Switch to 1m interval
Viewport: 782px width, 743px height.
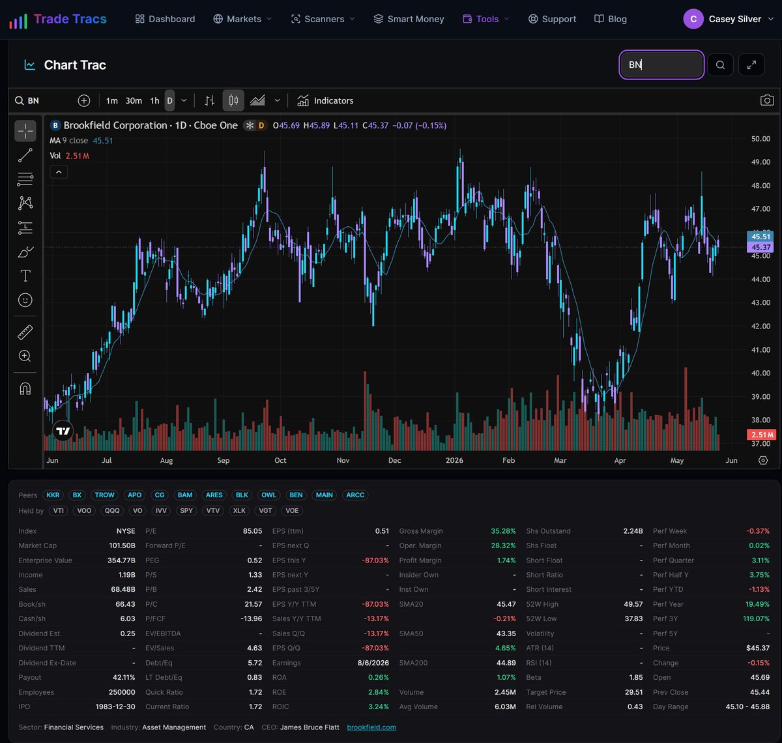coord(112,100)
